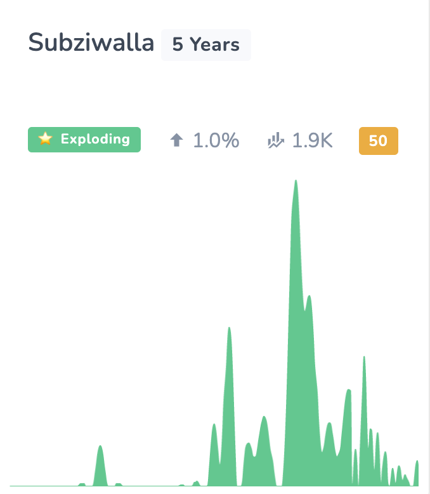Click the flat baseline at chart start
Image resolution: width=430 pixels, height=494 pixels.
(44, 486)
